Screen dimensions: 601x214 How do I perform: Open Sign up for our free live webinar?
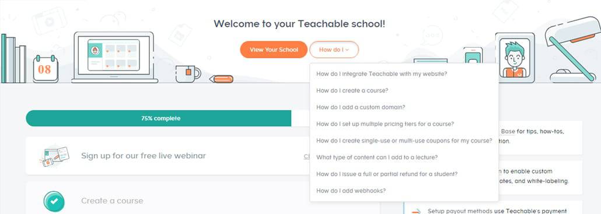coord(144,156)
